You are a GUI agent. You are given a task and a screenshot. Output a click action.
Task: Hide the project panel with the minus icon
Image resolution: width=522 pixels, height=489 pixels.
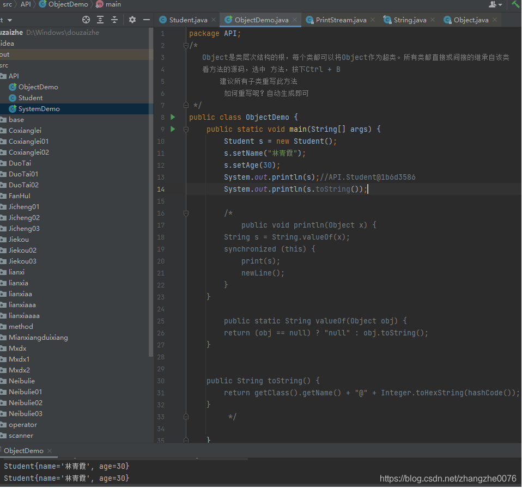(x=145, y=19)
